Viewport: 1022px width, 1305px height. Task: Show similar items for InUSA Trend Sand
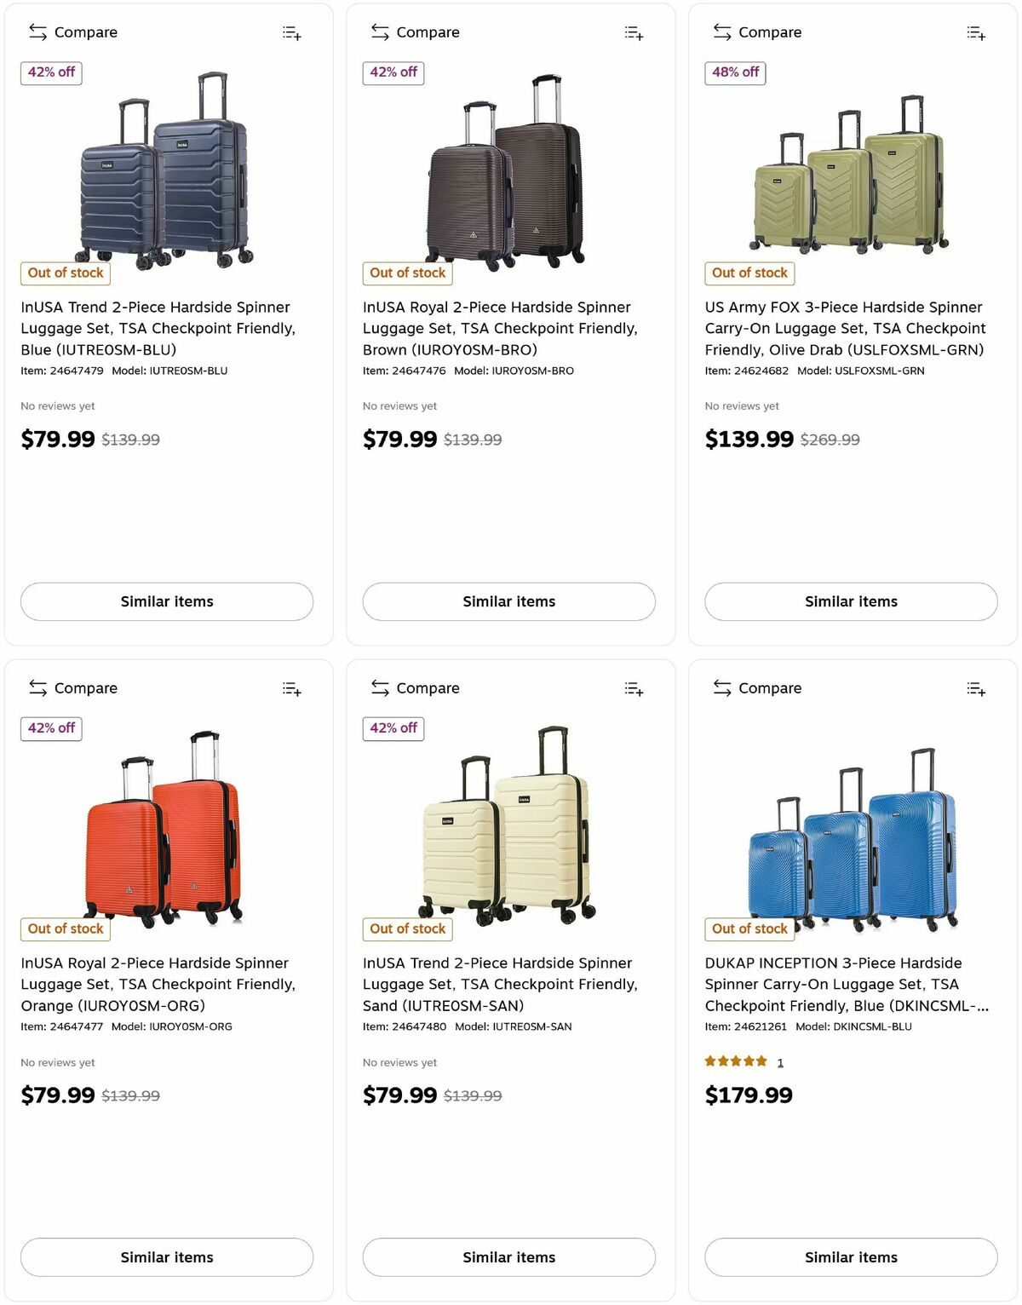click(508, 1257)
